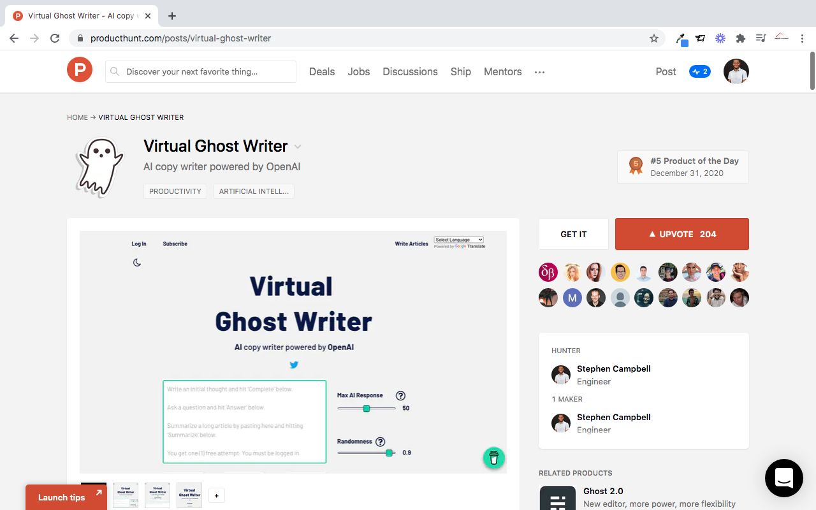
Task: Reload the current page
Action: [55, 38]
